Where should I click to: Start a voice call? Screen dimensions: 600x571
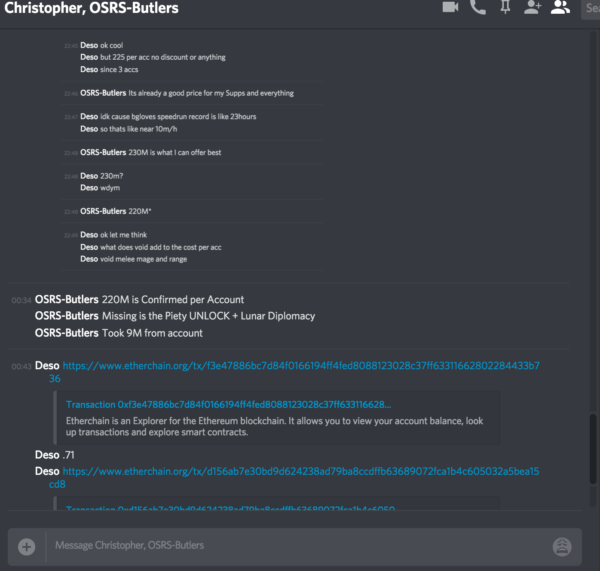pyautogui.click(x=478, y=7)
